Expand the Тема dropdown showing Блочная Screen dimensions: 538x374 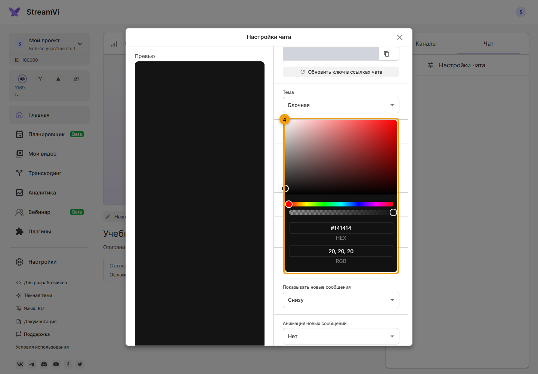coord(341,105)
